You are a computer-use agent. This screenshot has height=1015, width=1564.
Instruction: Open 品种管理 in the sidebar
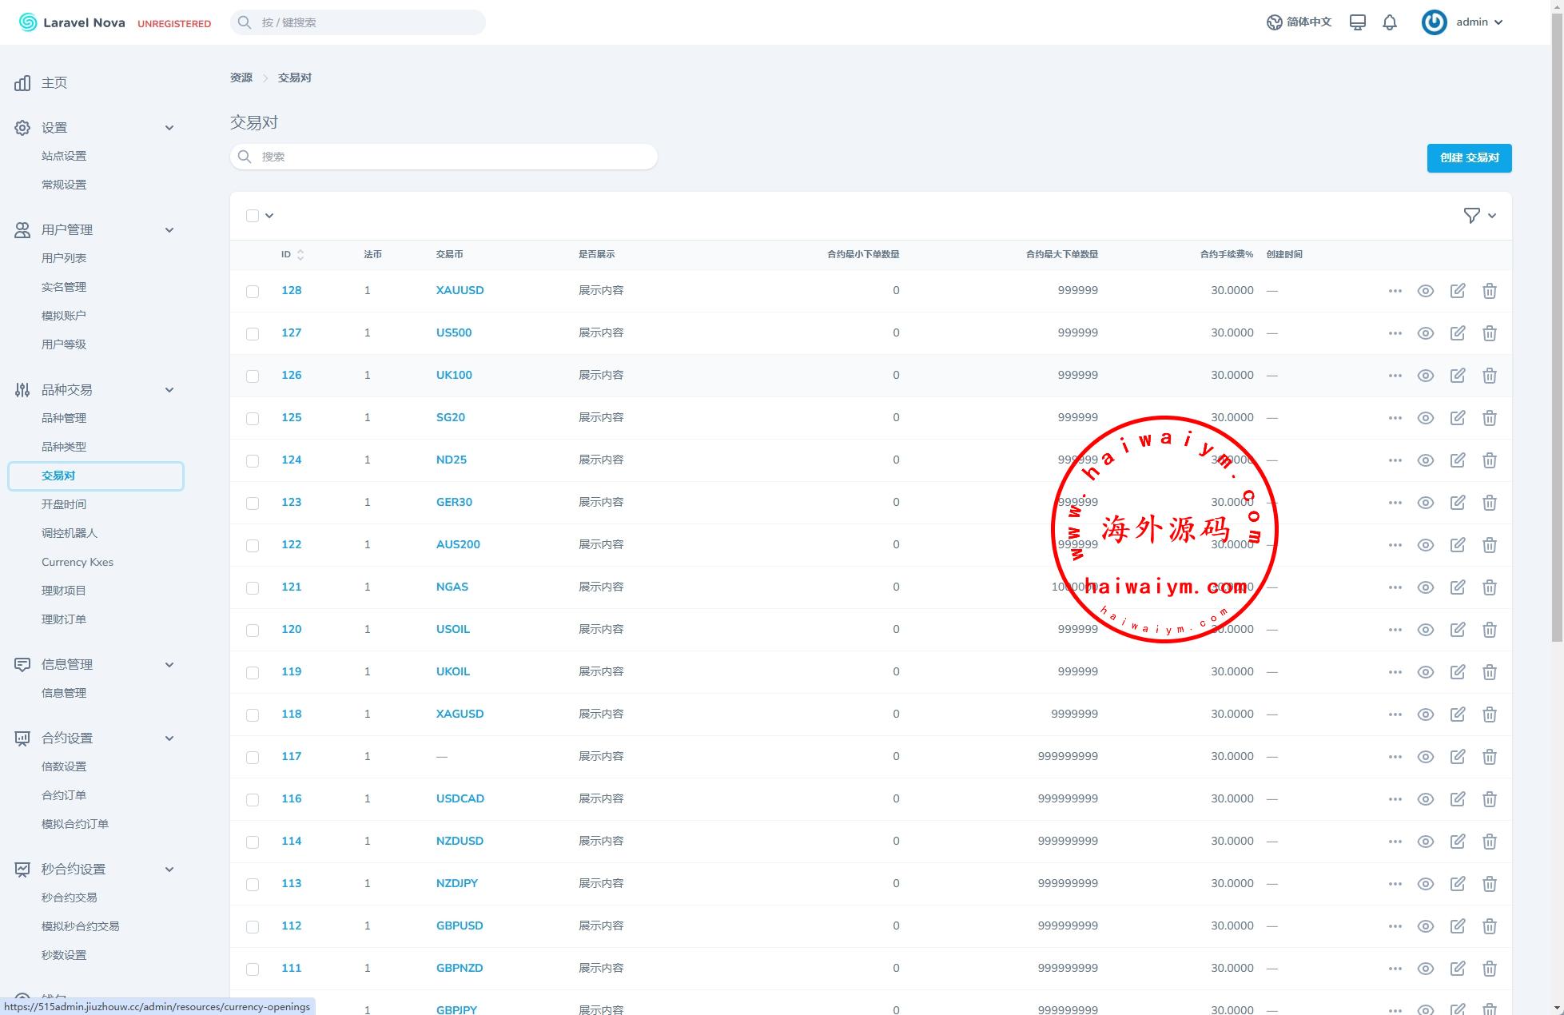[x=64, y=418]
